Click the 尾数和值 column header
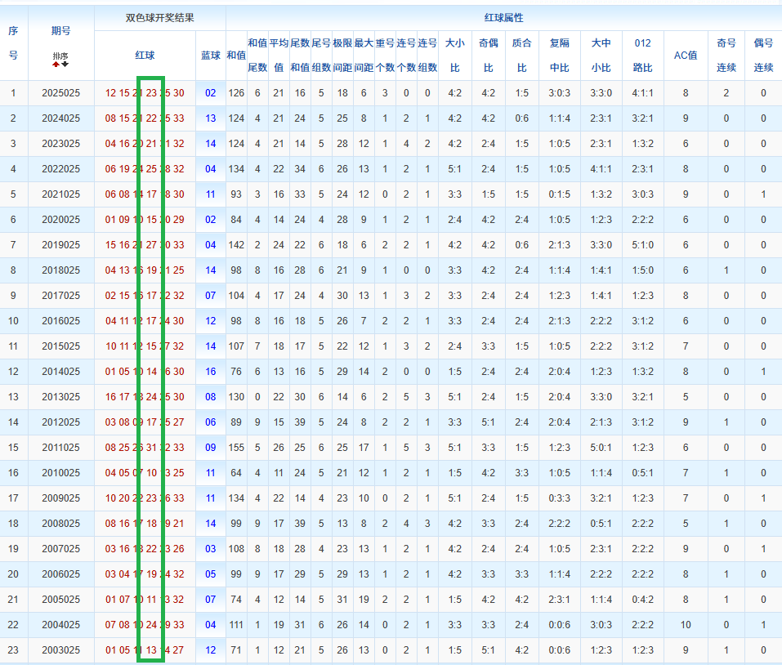This screenshot has width=782, height=665. click(300, 56)
